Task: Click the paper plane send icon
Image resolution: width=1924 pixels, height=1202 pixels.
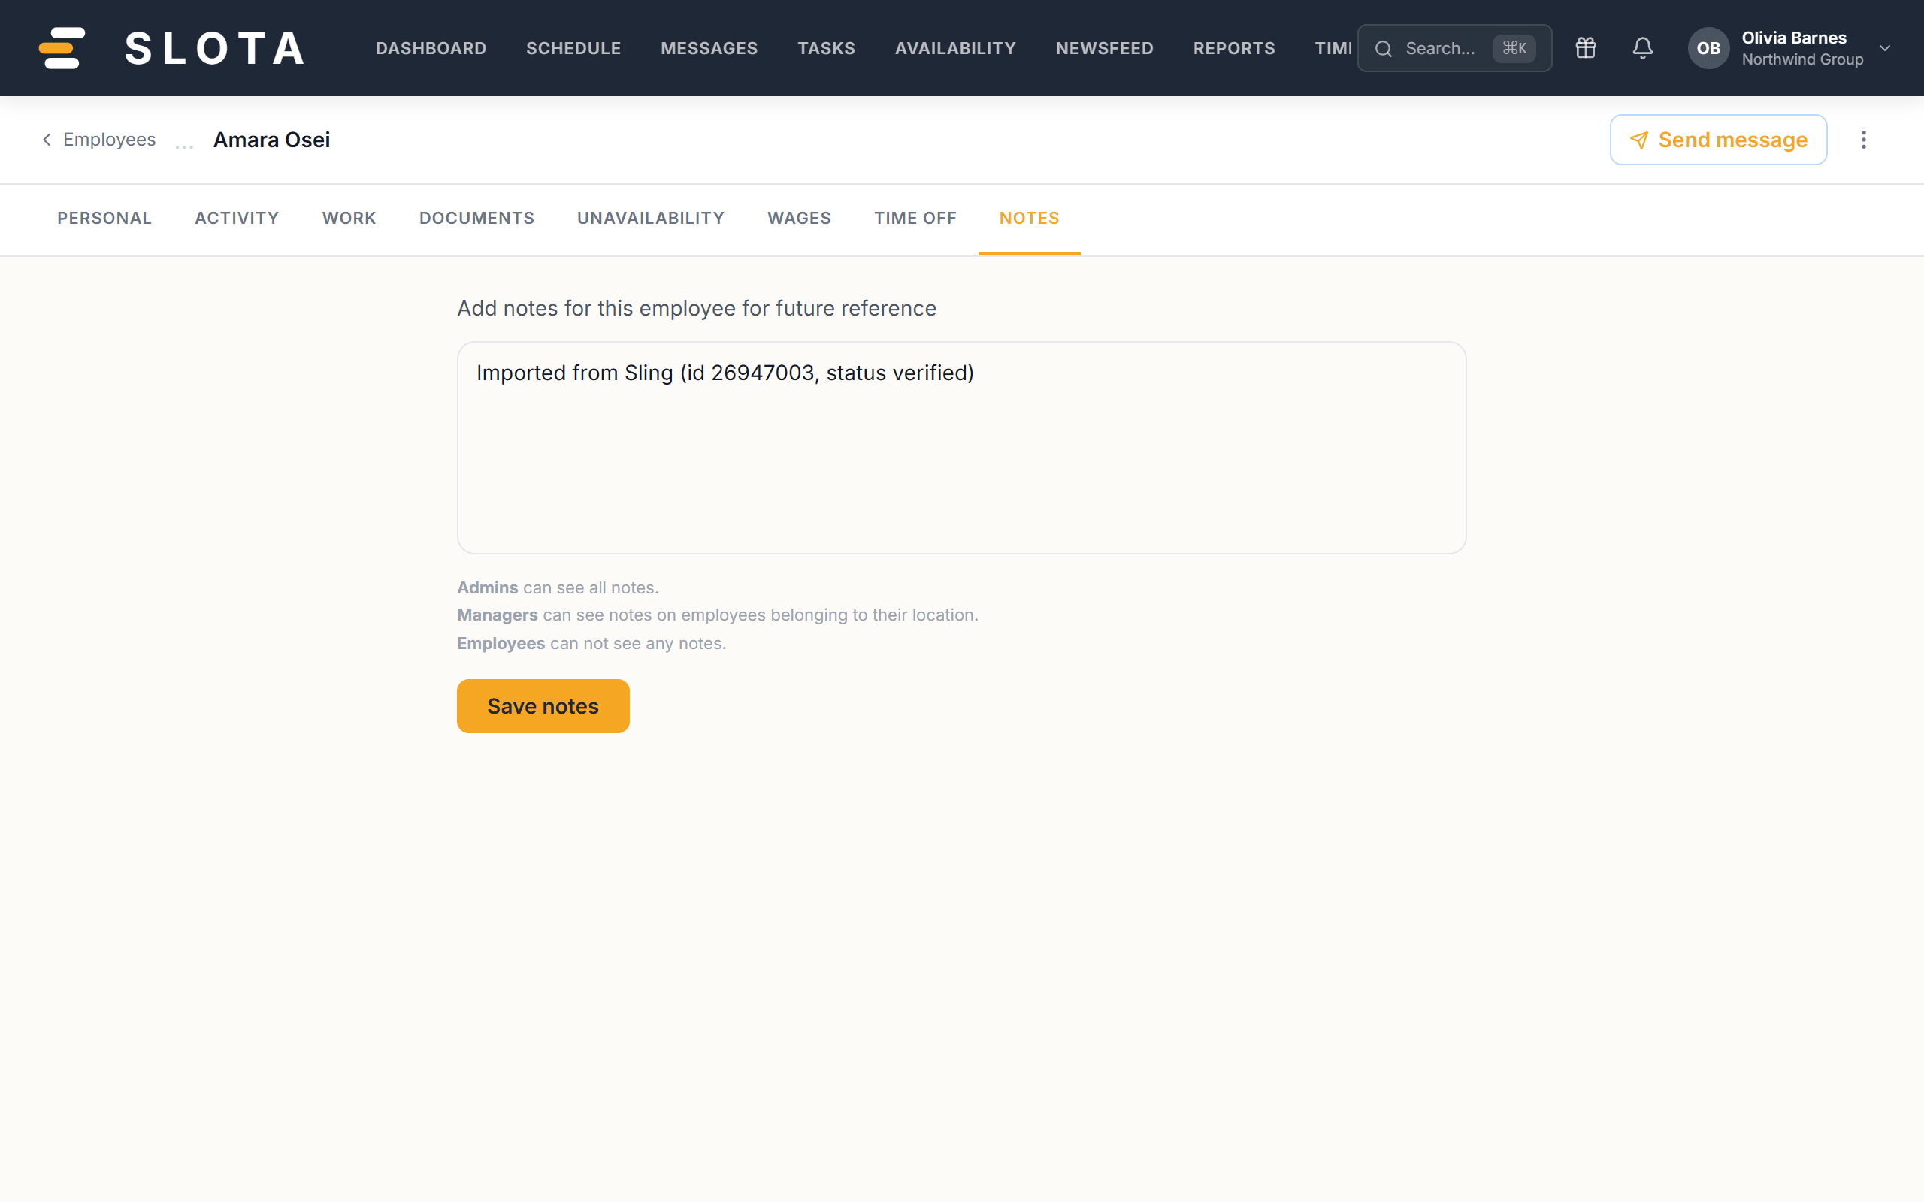Action: pos(1638,140)
